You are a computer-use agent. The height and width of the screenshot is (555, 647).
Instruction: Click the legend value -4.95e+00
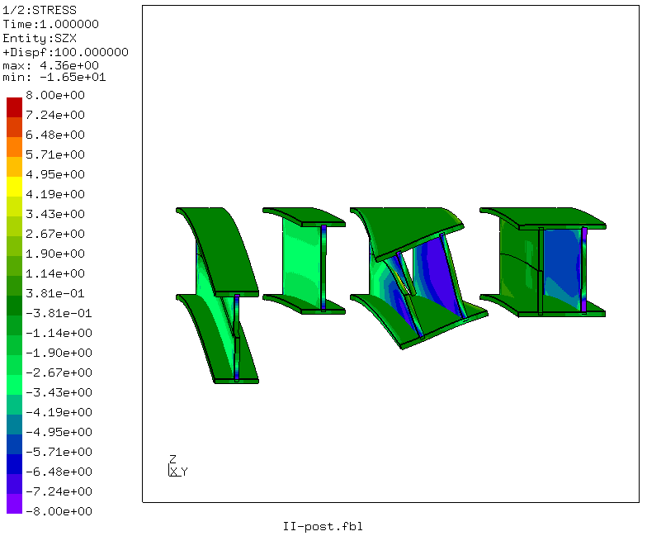click(x=59, y=432)
